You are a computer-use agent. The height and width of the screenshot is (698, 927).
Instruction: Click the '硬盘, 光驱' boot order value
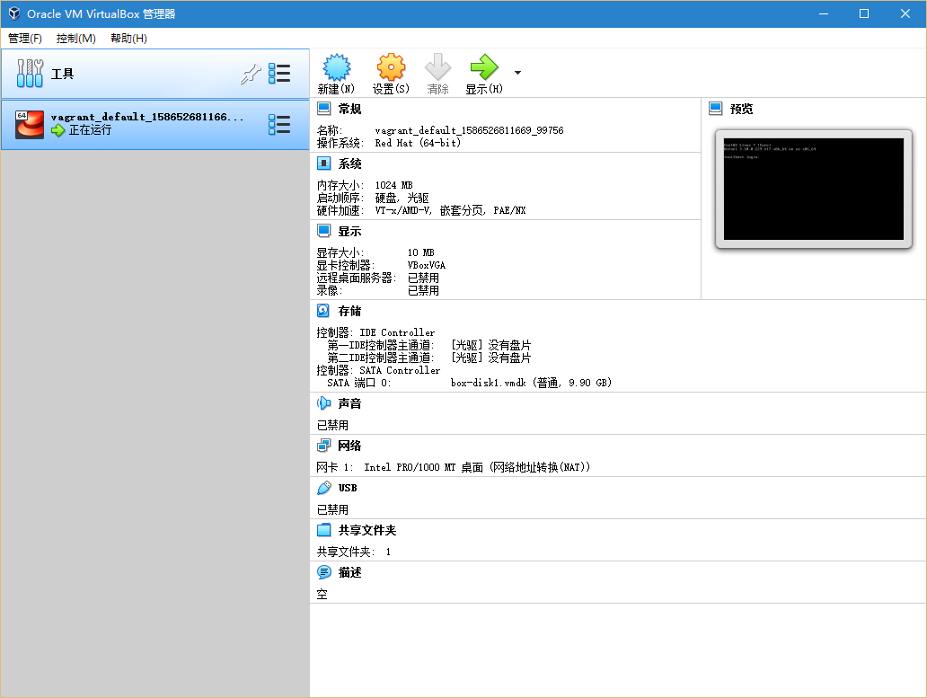tap(402, 198)
